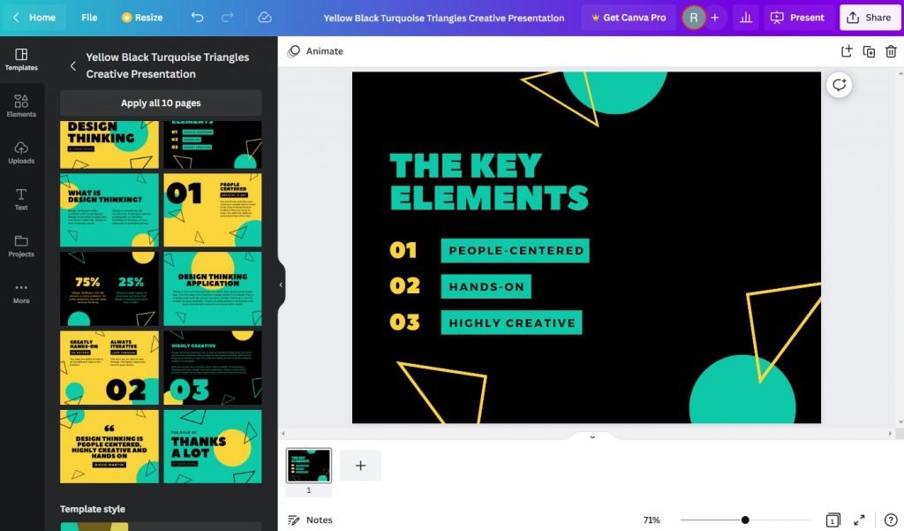
Task: Select the What Is Design Thinking template
Action: click(x=109, y=210)
